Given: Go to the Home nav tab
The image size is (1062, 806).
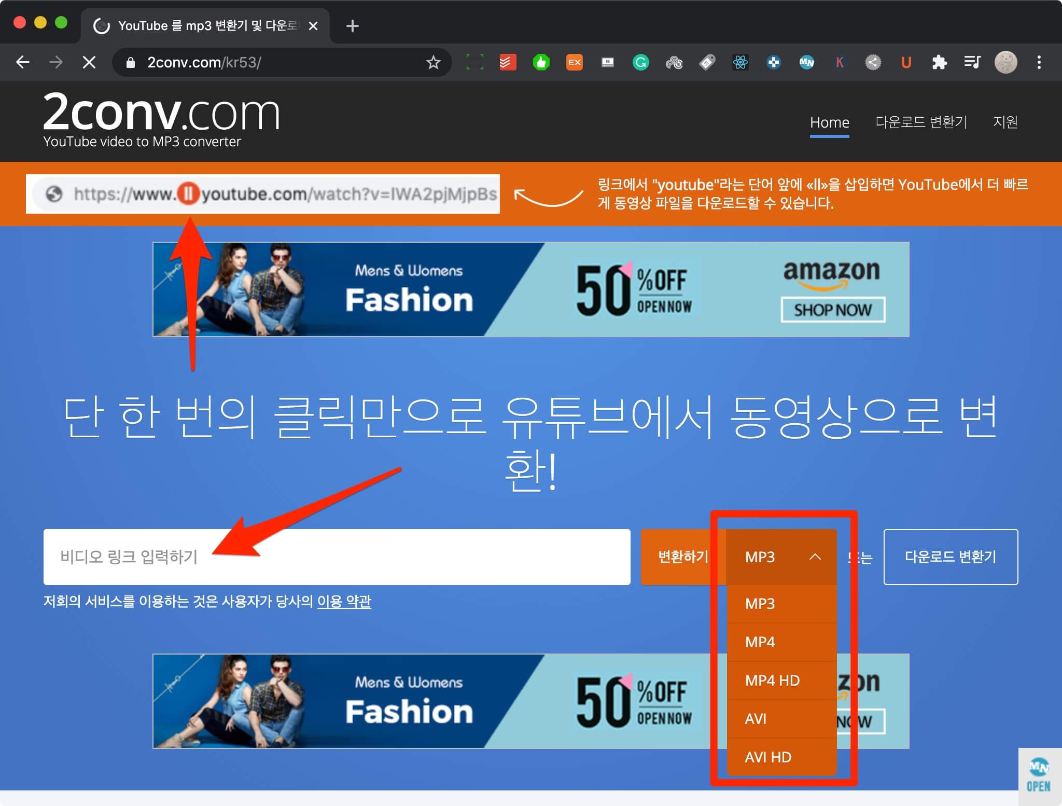Looking at the screenshot, I should pyautogui.click(x=829, y=122).
